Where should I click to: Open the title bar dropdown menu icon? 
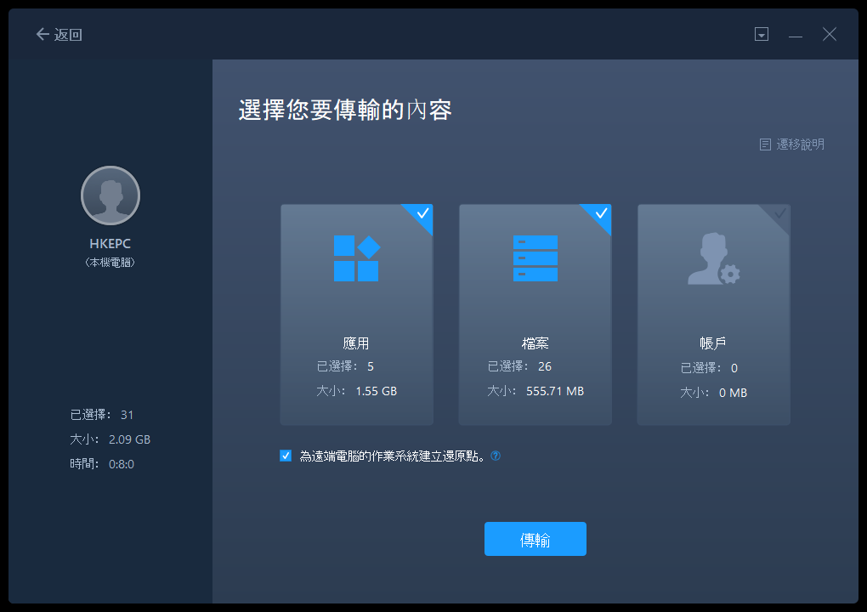(762, 34)
